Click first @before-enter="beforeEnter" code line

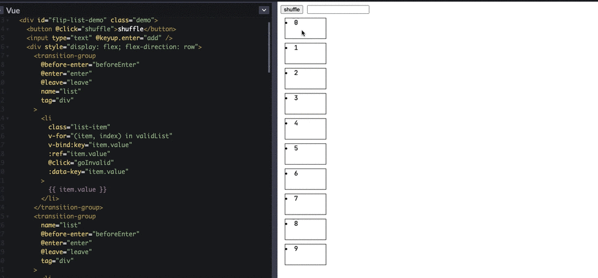(x=90, y=64)
